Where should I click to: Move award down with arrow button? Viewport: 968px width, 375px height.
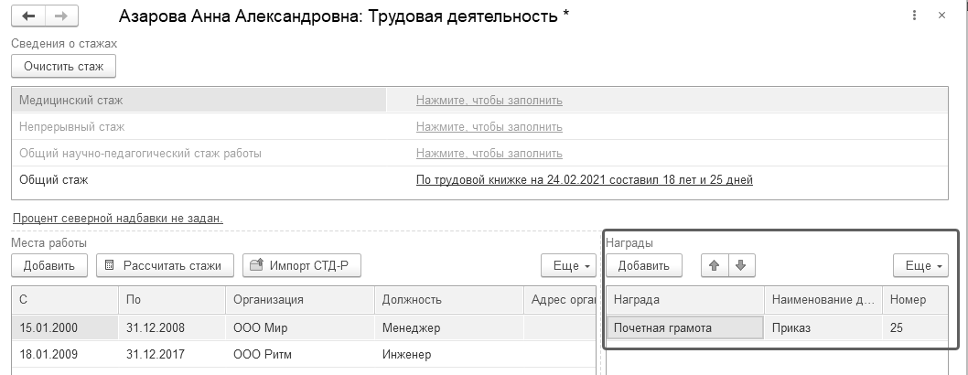(740, 265)
